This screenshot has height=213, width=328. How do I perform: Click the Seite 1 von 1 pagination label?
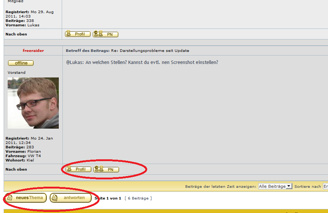pos(108,198)
